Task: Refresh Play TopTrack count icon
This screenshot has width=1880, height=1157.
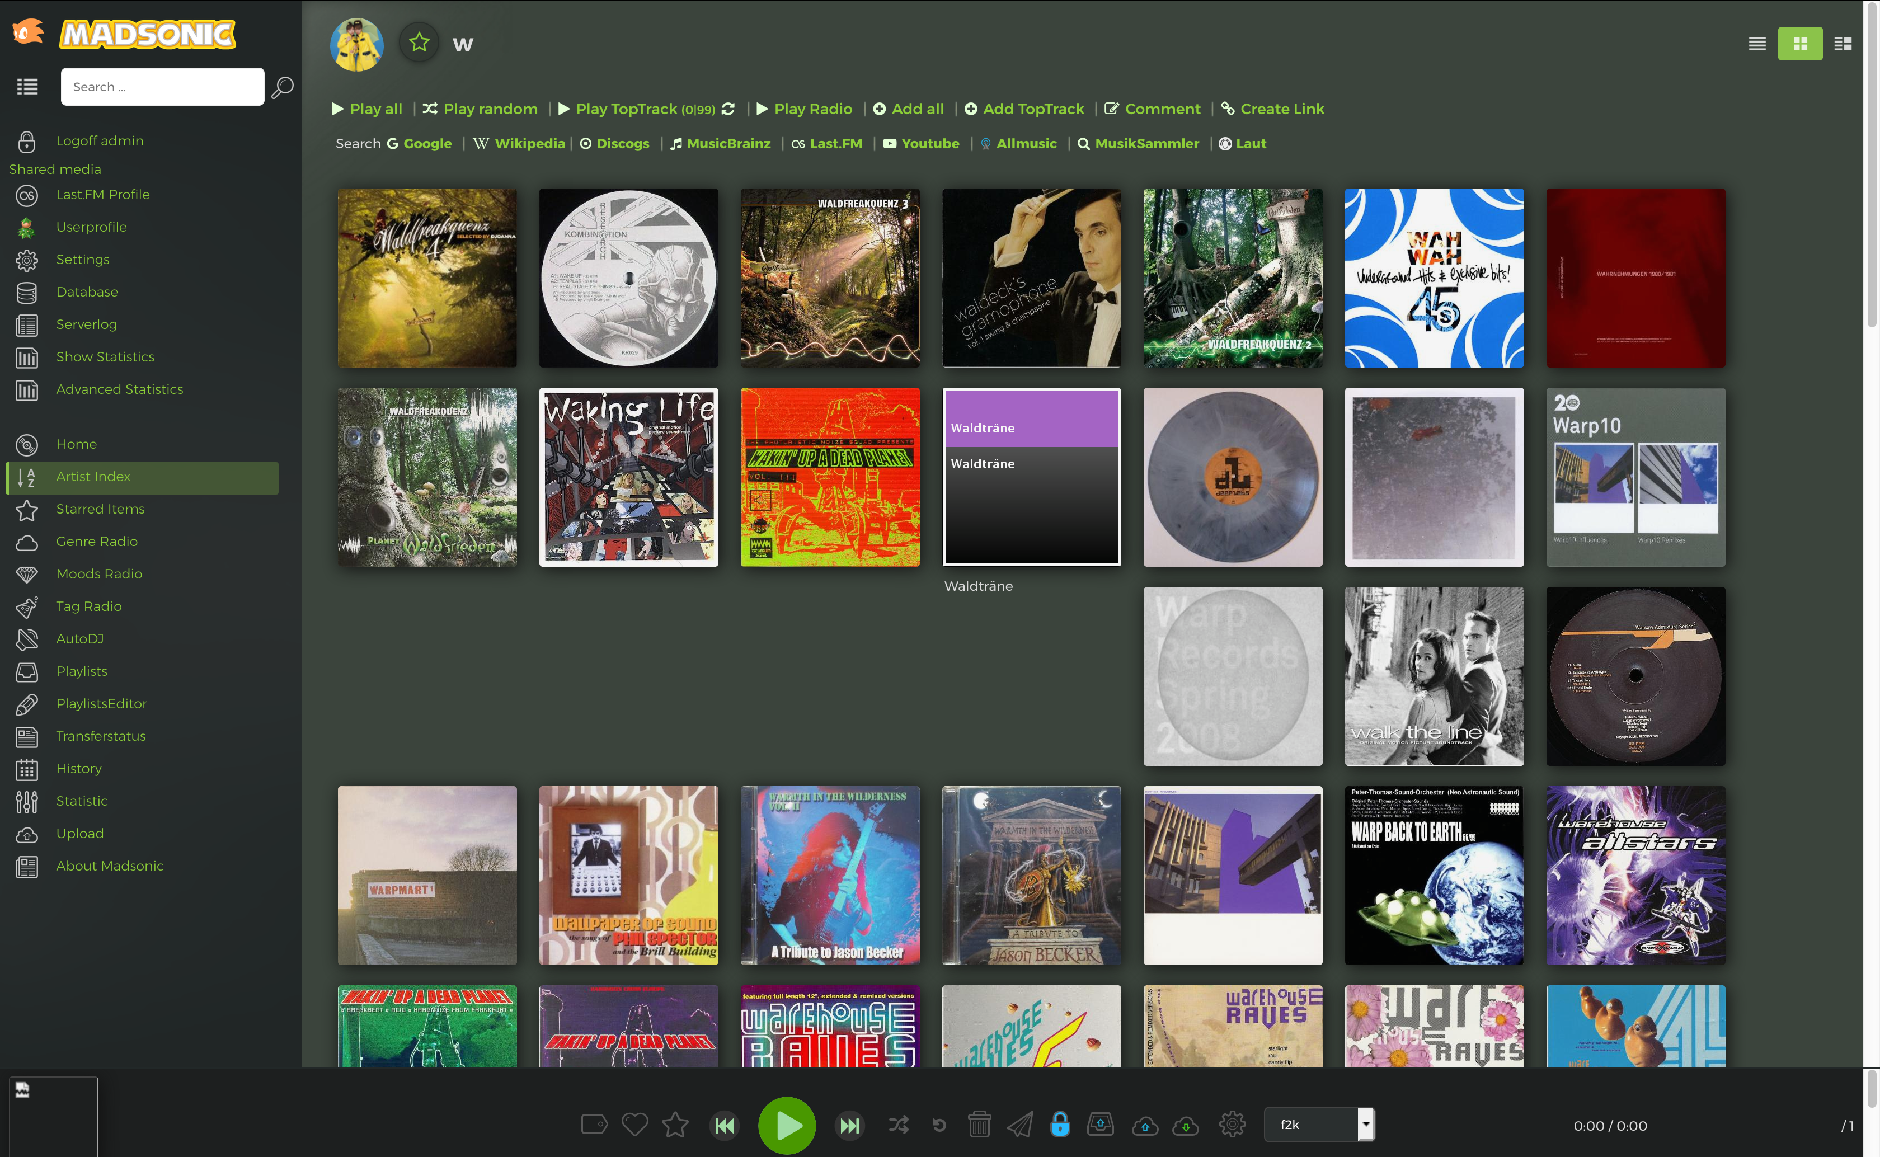Action: pyautogui.click(x=728, y=109)
